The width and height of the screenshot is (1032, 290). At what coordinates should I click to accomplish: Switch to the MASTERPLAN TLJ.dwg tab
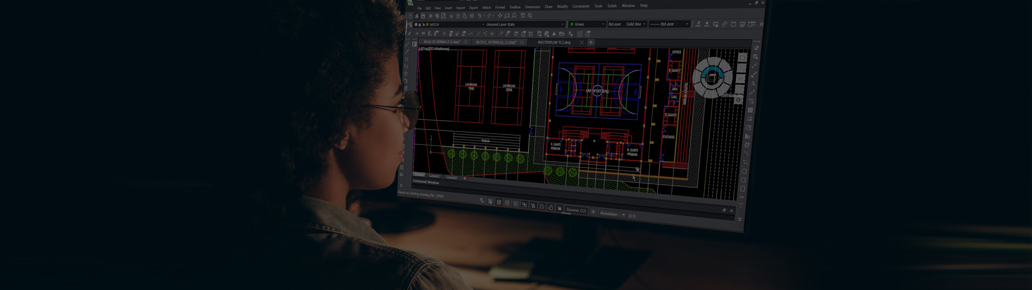click(554, 42)
